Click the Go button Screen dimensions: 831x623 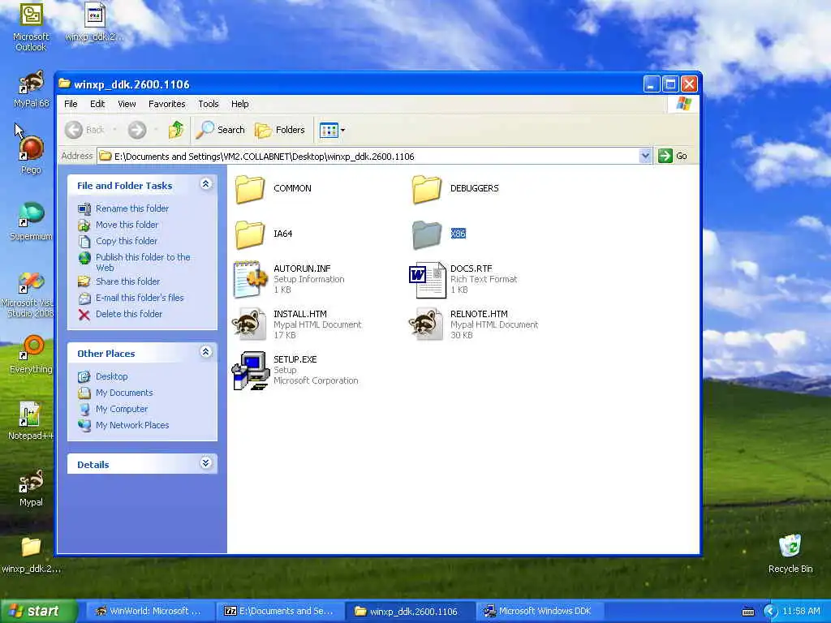click(673, 156)
